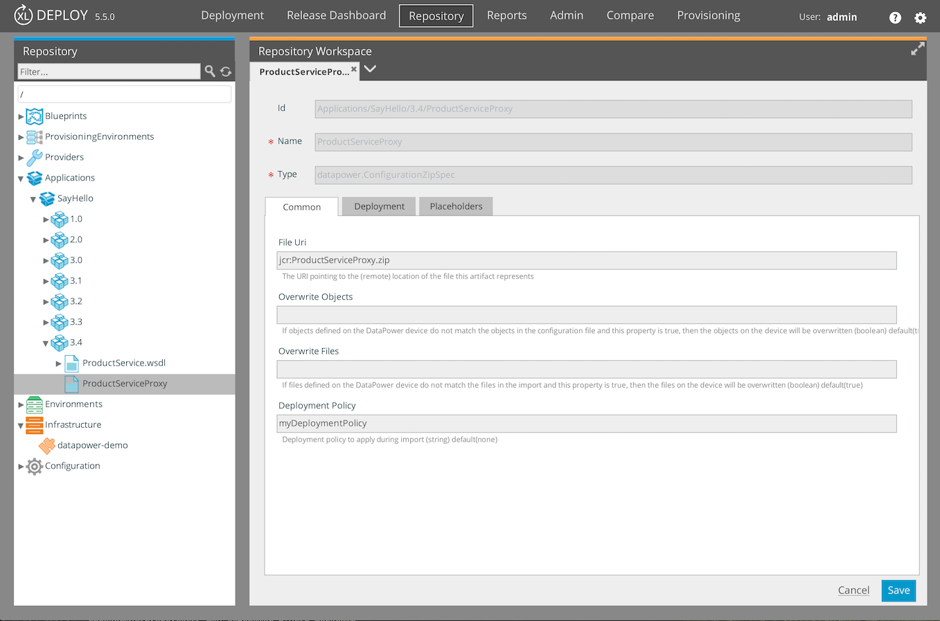The image size is (940, 621).
Task: Select the ProductServicePro... workspace tab
Action: point(304,71)
